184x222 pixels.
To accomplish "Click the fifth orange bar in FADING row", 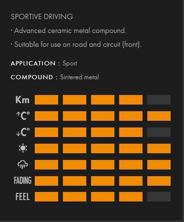I will point(159,180).
